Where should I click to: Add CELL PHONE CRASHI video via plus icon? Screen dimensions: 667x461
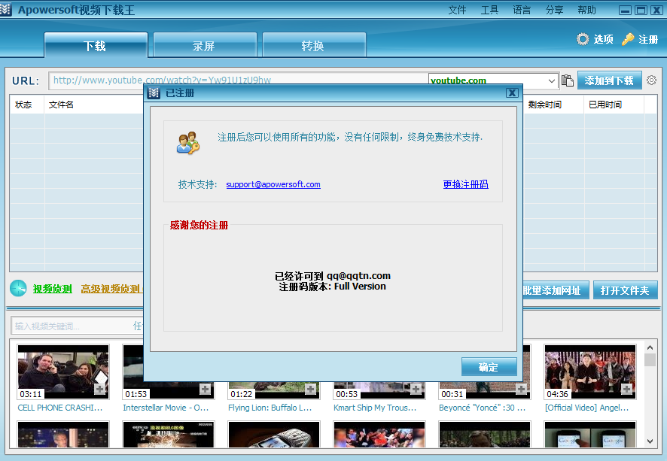pyautogui.click(x=99, y=389)
